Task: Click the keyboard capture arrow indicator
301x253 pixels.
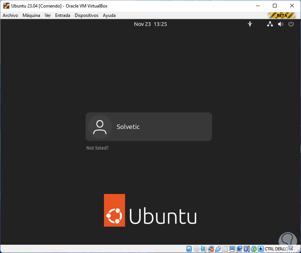Action: (260, 249)
